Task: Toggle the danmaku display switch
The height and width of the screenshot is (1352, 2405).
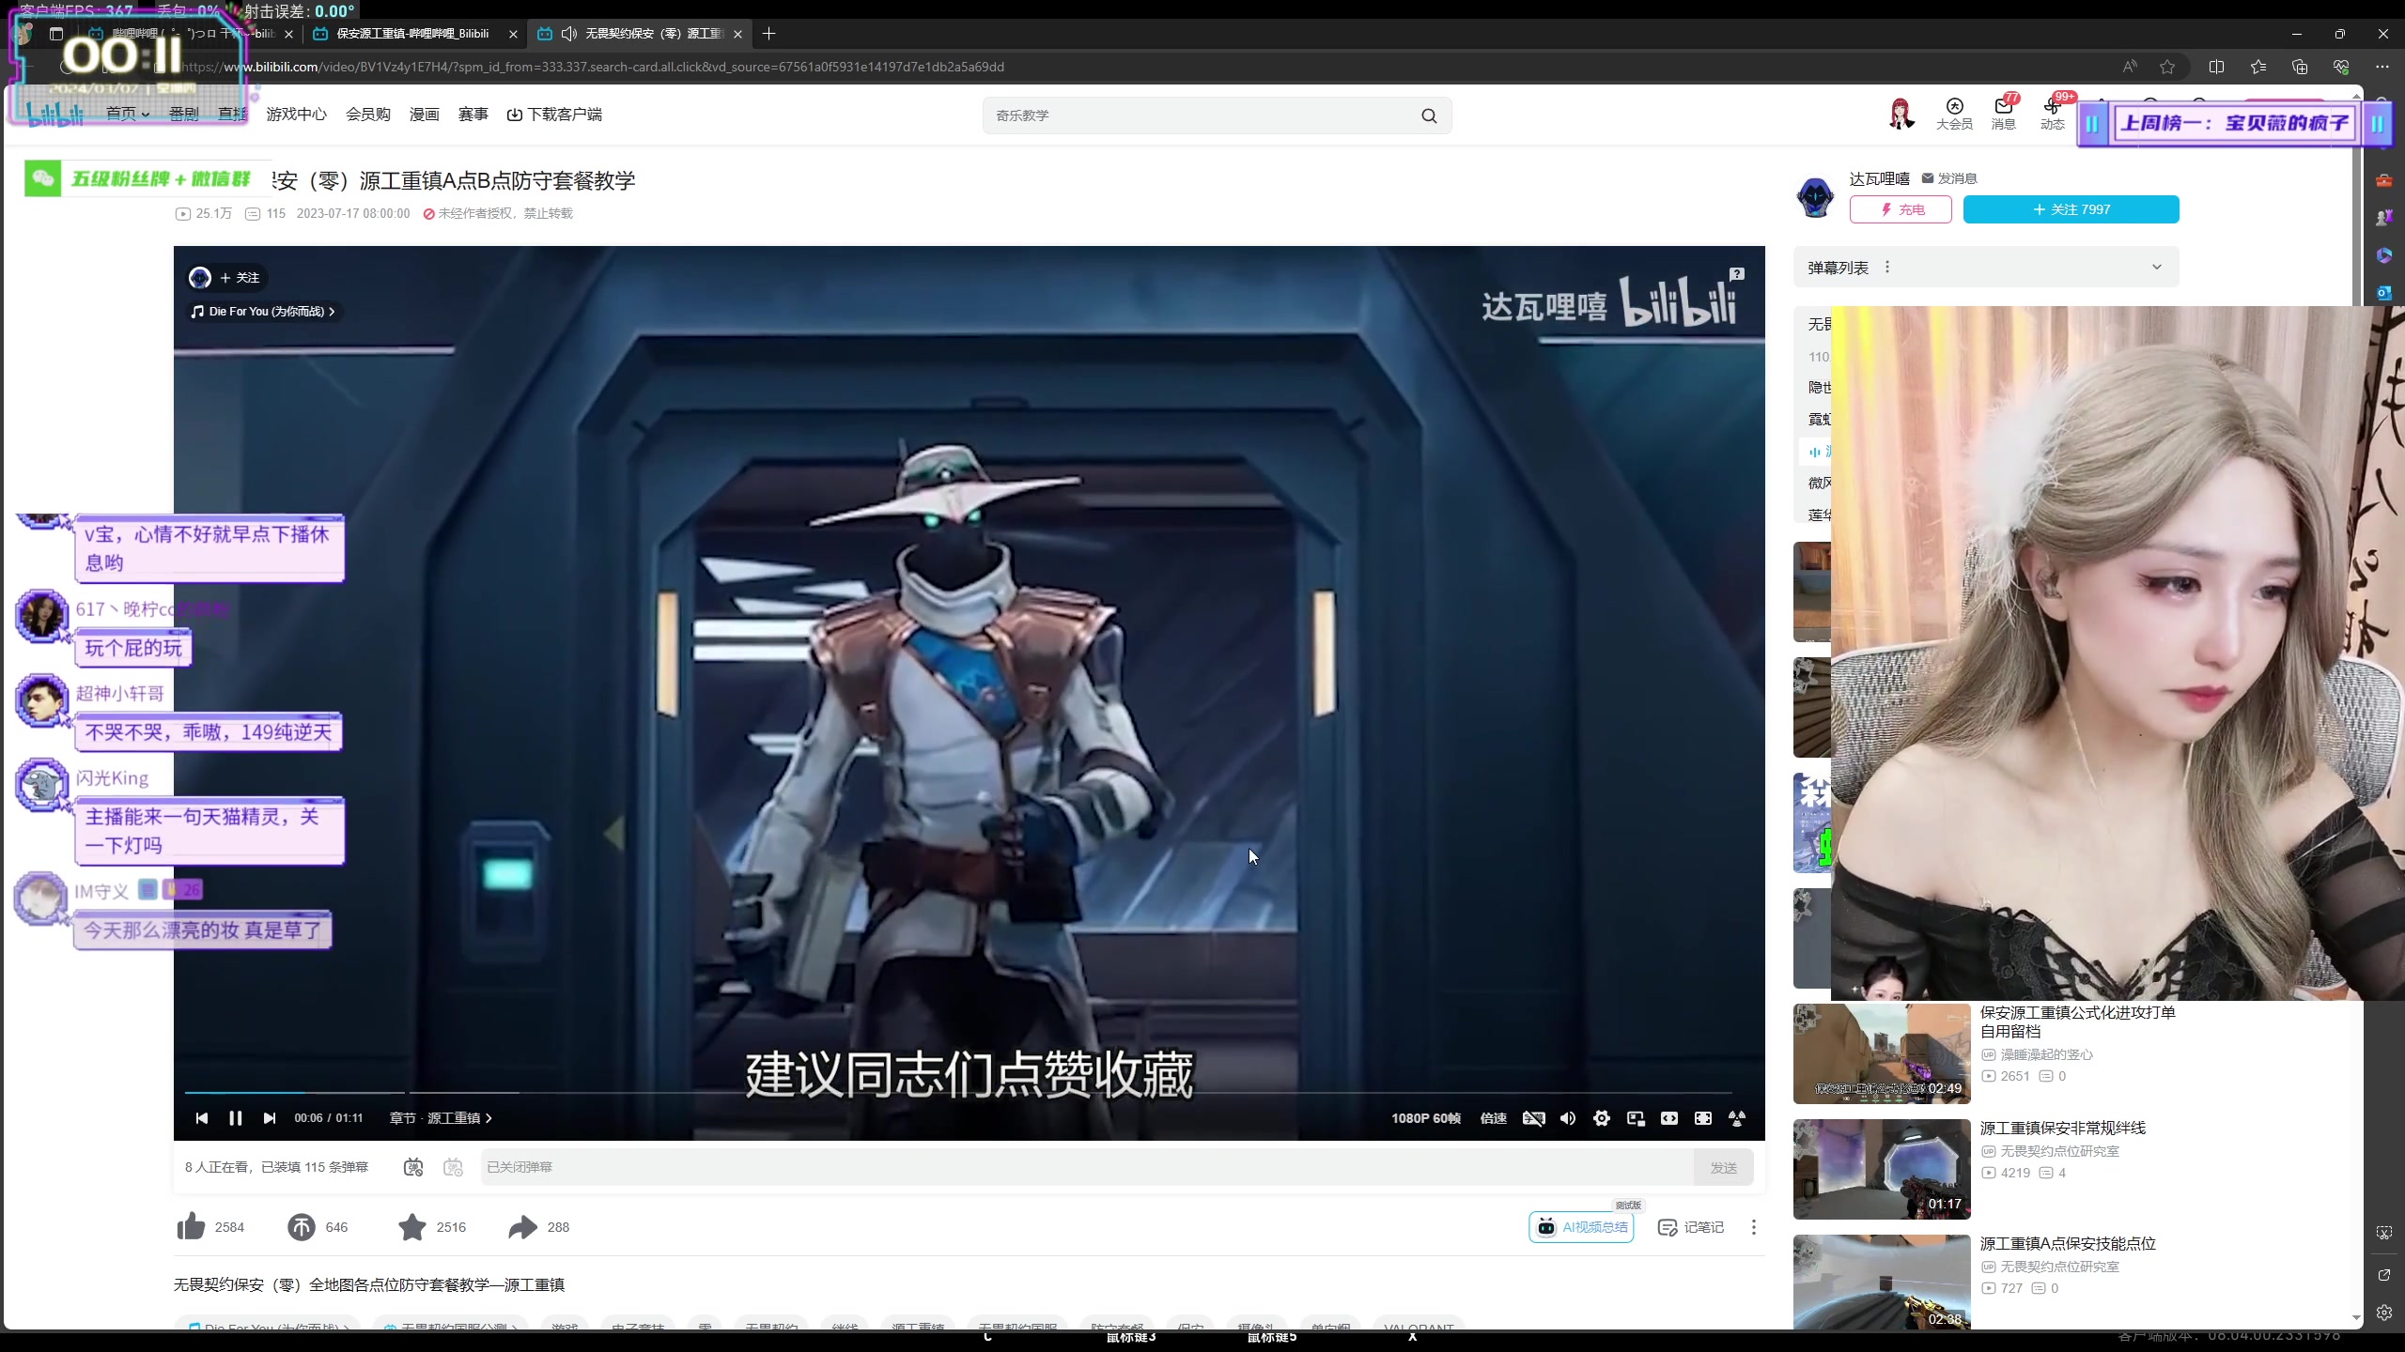Action: click(x=413, y=1167)
